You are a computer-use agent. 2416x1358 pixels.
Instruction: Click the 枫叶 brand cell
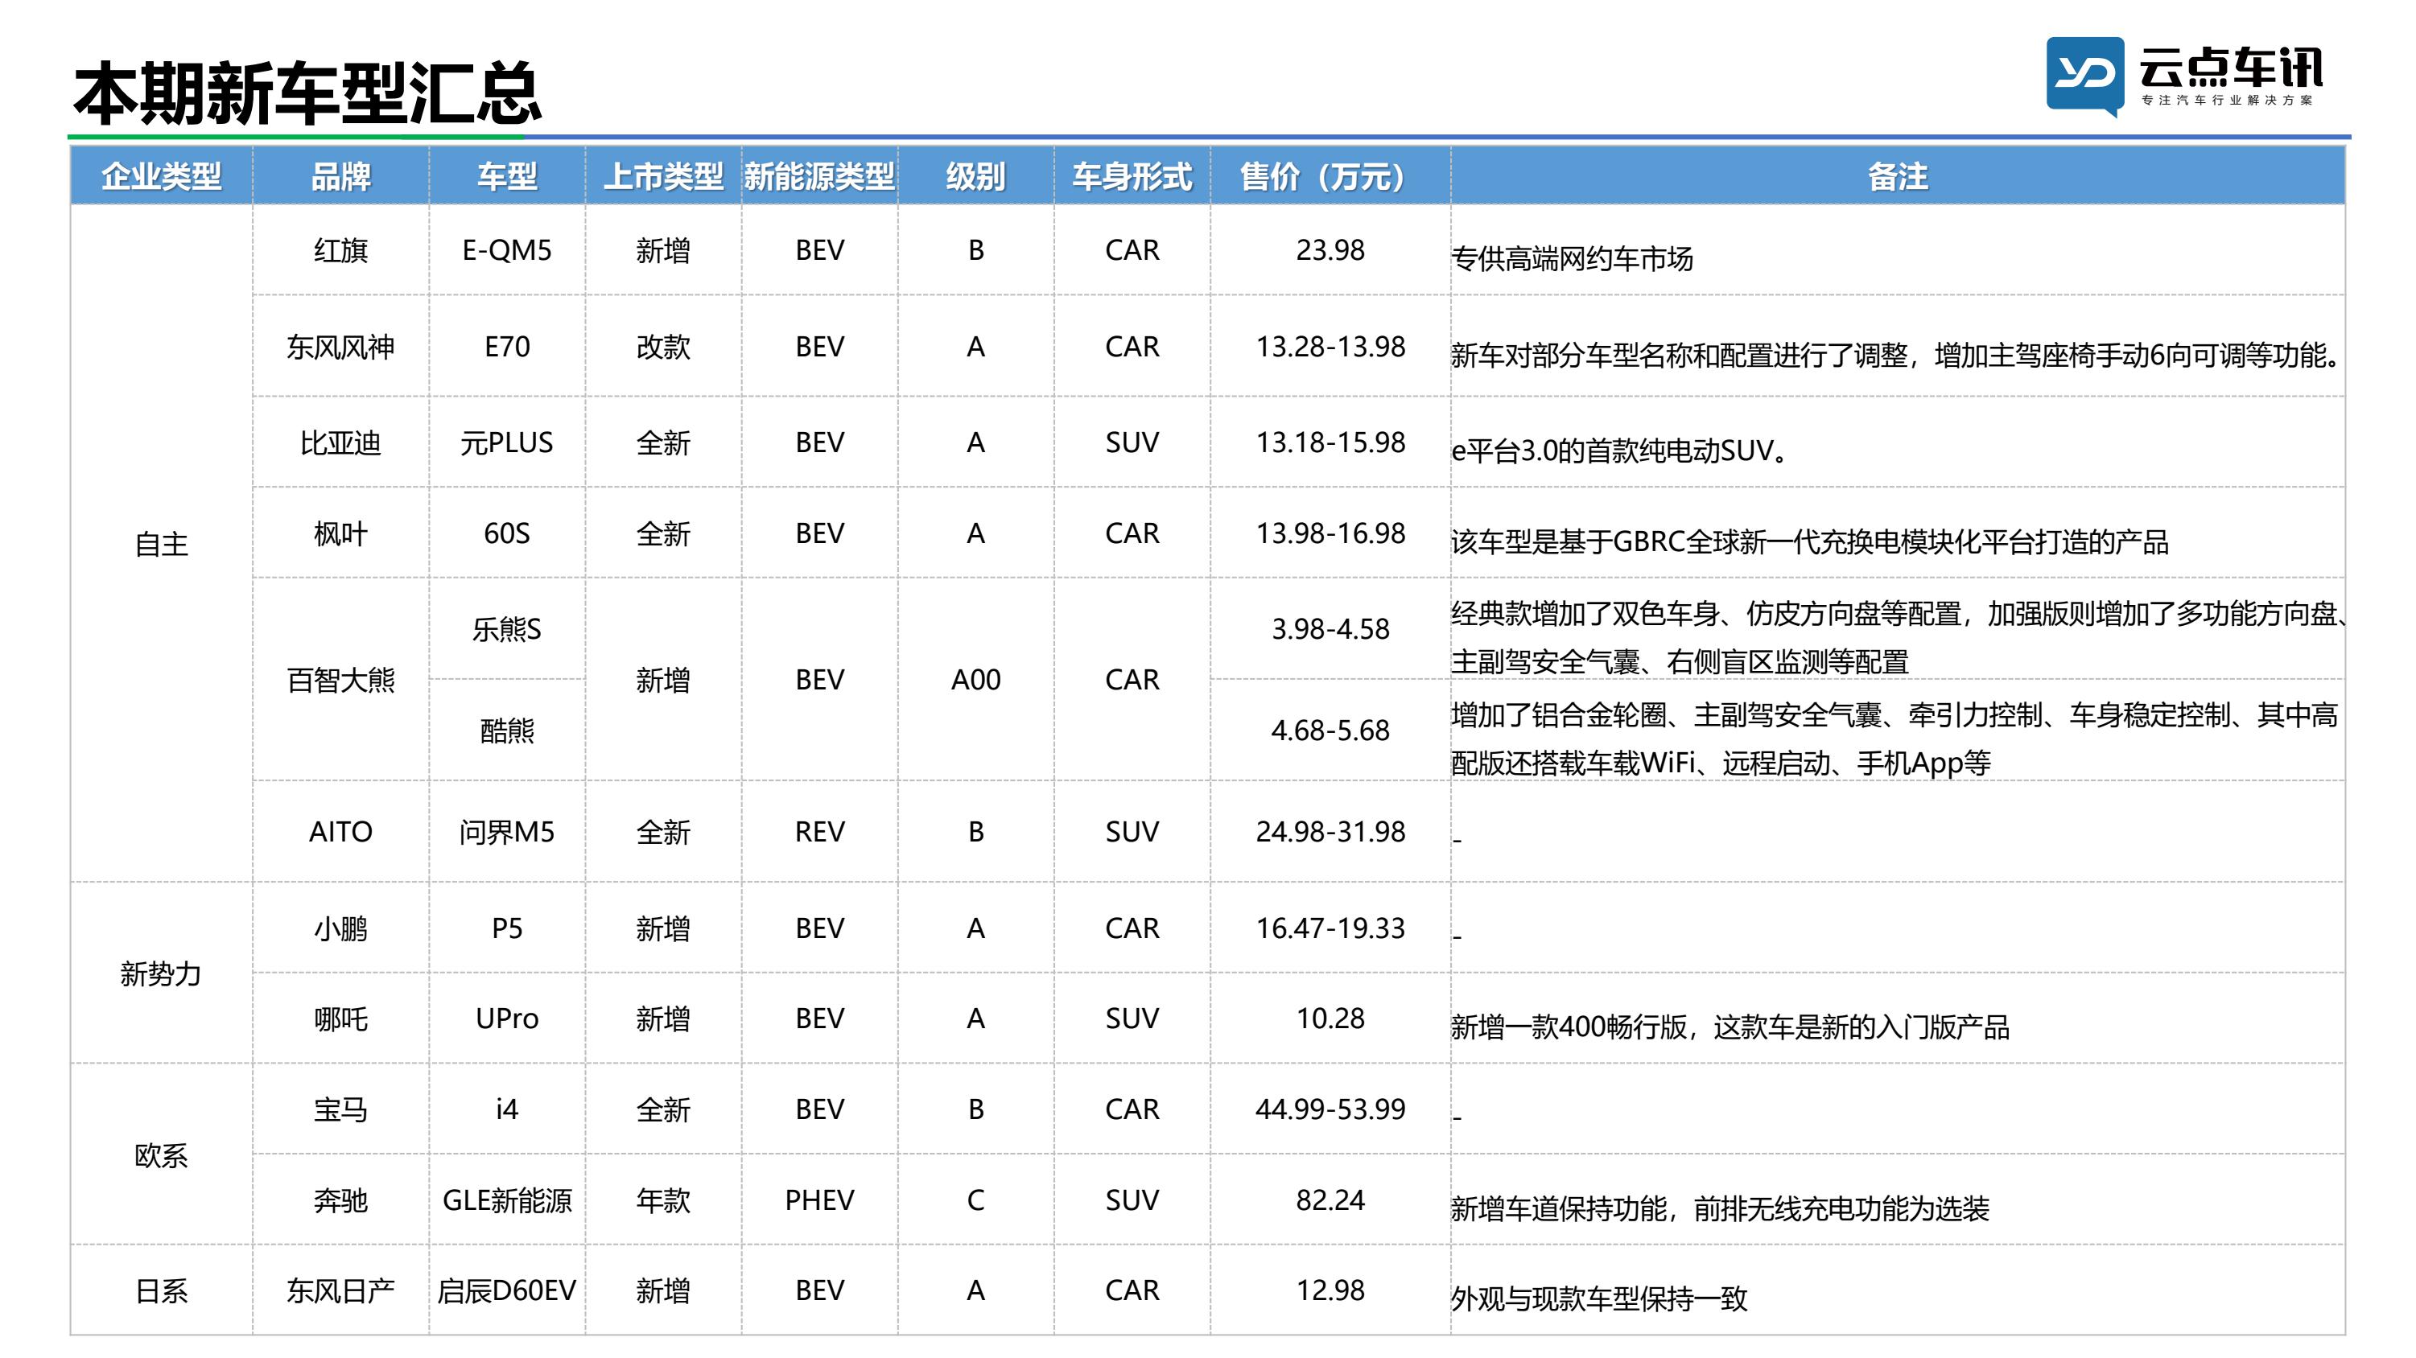click(x=340, y=533)
